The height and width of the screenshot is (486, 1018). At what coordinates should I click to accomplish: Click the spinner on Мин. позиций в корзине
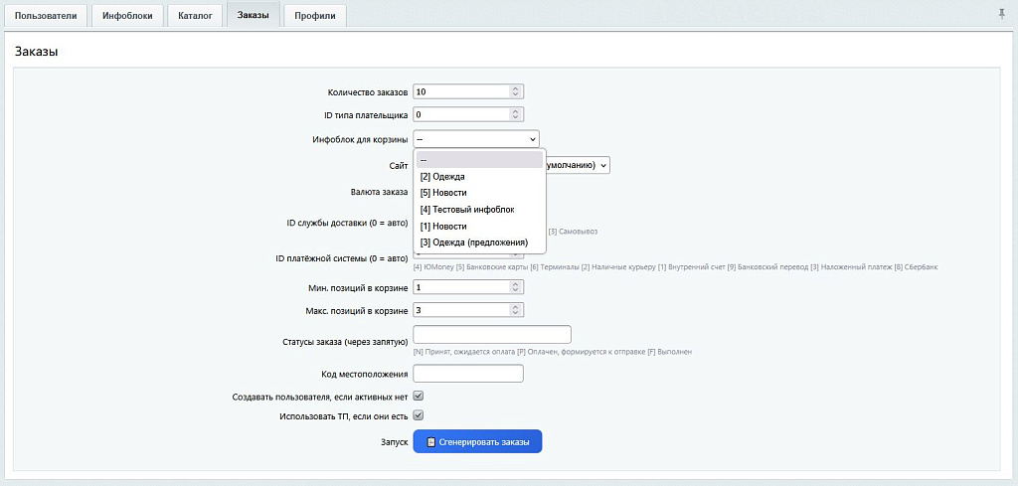click(x=515, y=286)
